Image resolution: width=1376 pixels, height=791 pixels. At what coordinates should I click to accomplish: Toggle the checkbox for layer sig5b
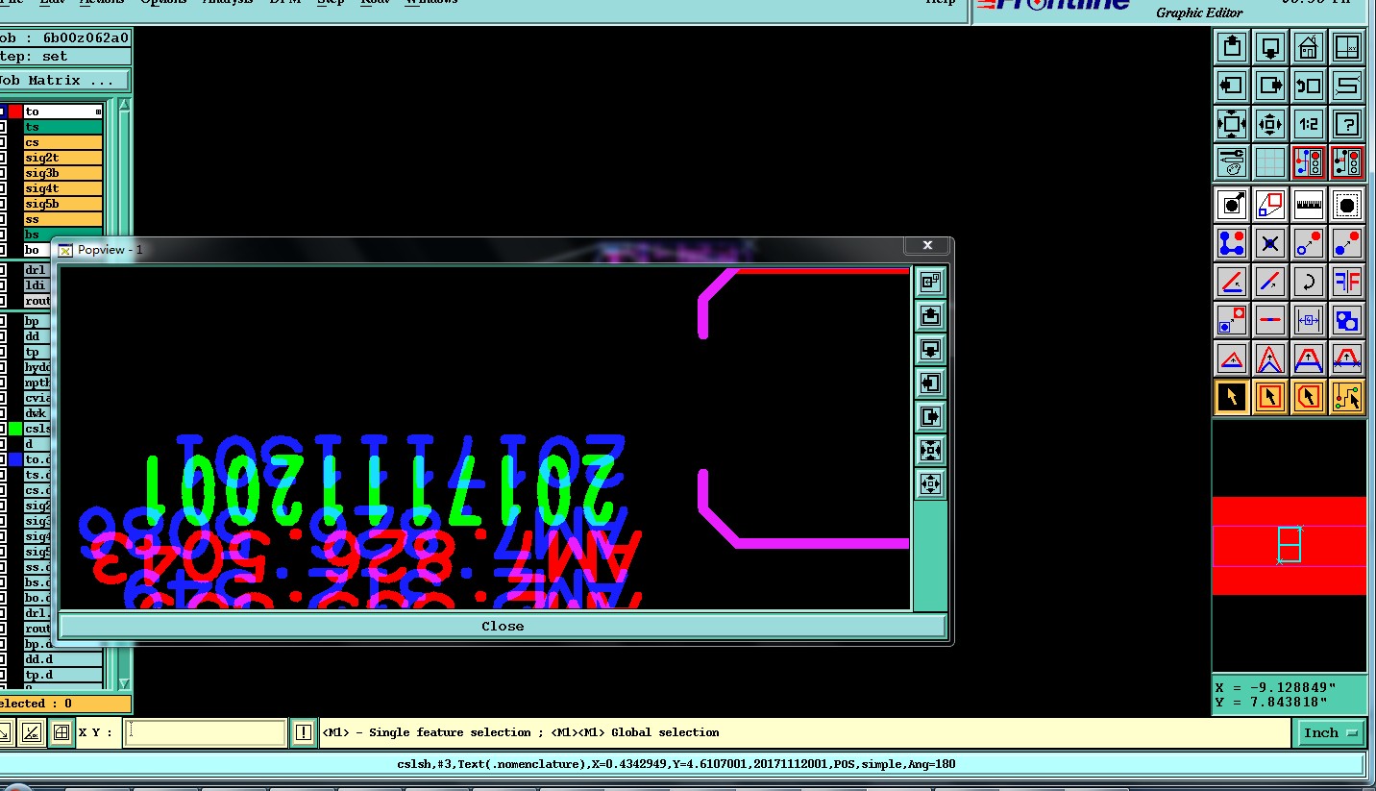pos(2,204)
